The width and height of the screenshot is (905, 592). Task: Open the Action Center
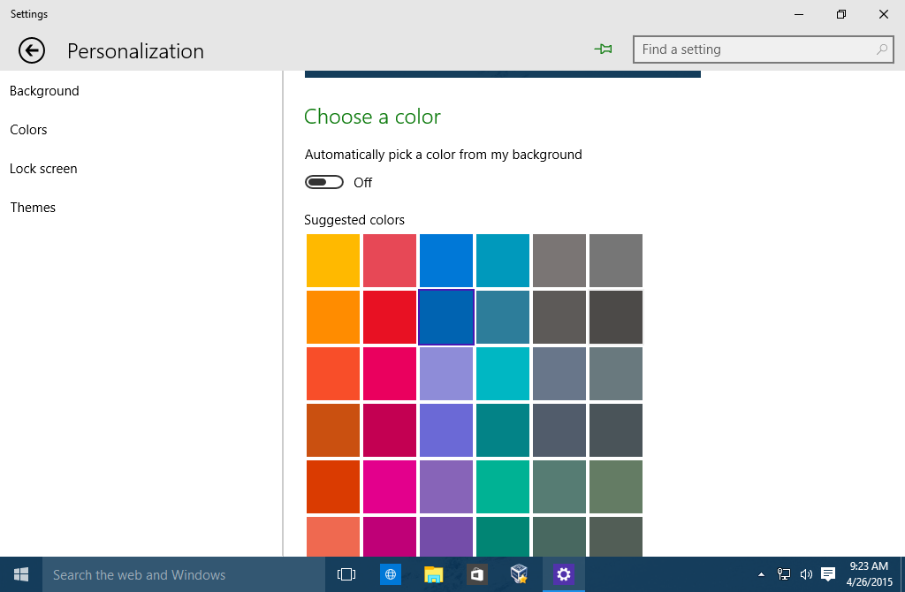click(x=827, y=574)
